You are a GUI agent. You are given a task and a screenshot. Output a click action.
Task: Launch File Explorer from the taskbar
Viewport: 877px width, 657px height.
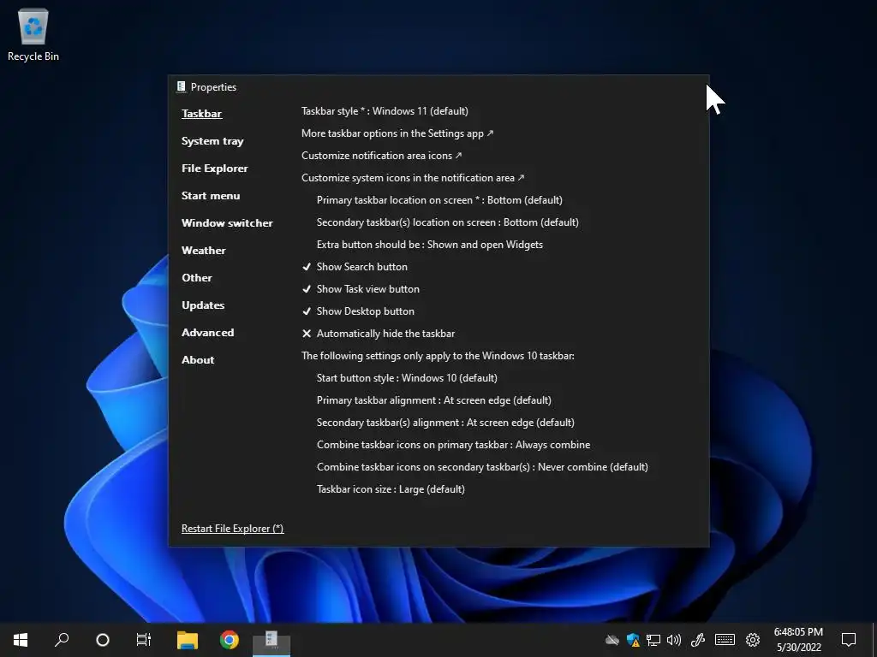point(188,640)
